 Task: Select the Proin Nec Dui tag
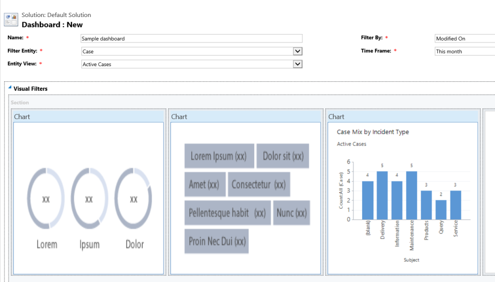[216, 241]
